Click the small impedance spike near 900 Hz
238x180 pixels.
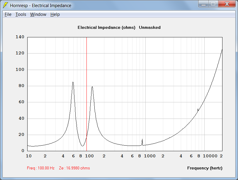[142, 142]
